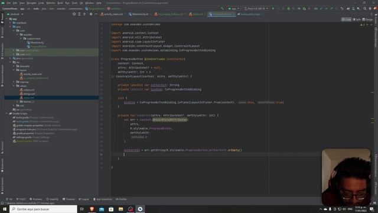Open the Edit menu

pos(15,3)
